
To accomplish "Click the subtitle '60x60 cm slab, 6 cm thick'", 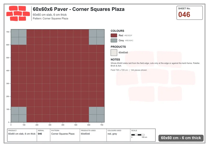I will coord(50,15).
